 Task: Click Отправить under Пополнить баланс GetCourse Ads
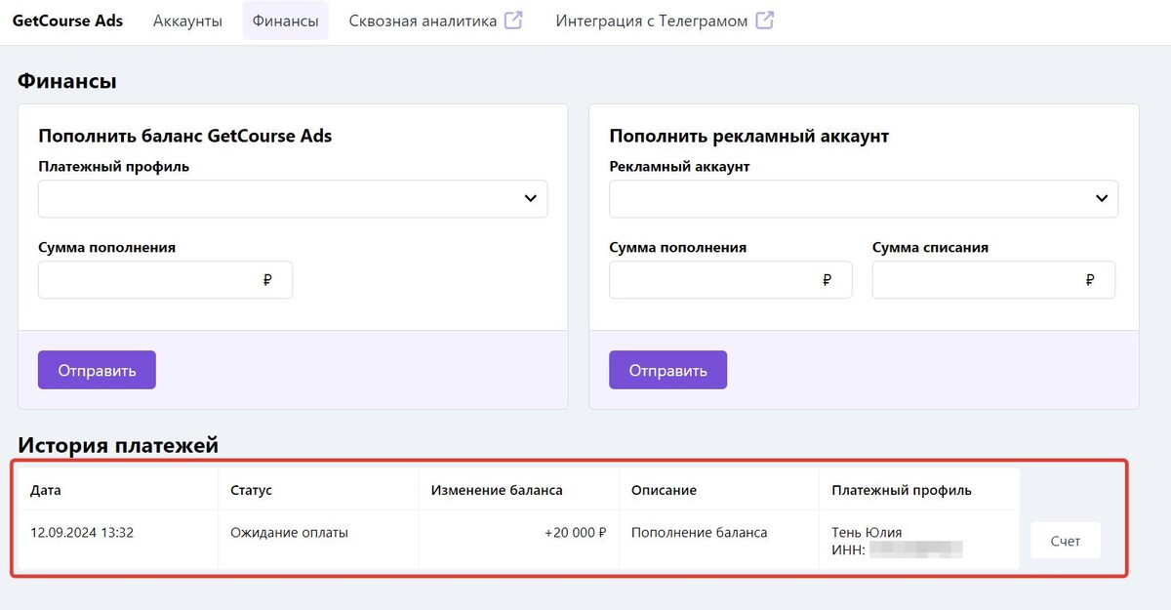click(97, 370)
